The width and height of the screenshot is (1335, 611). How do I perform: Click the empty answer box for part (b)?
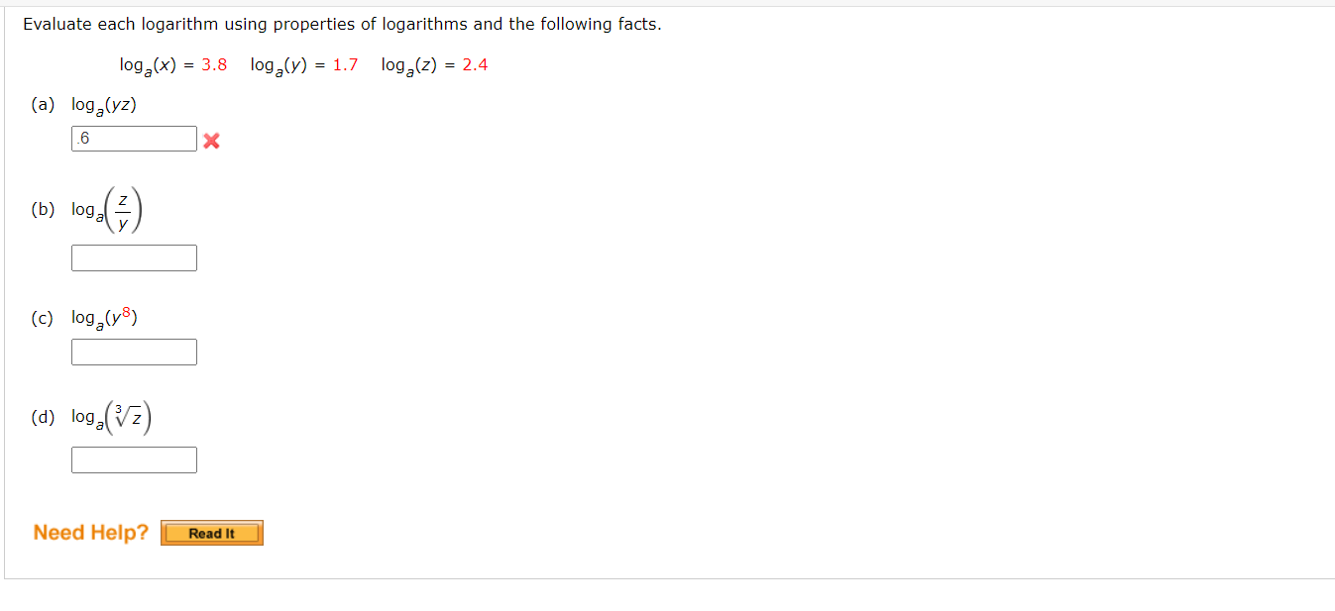click(133, 257)
